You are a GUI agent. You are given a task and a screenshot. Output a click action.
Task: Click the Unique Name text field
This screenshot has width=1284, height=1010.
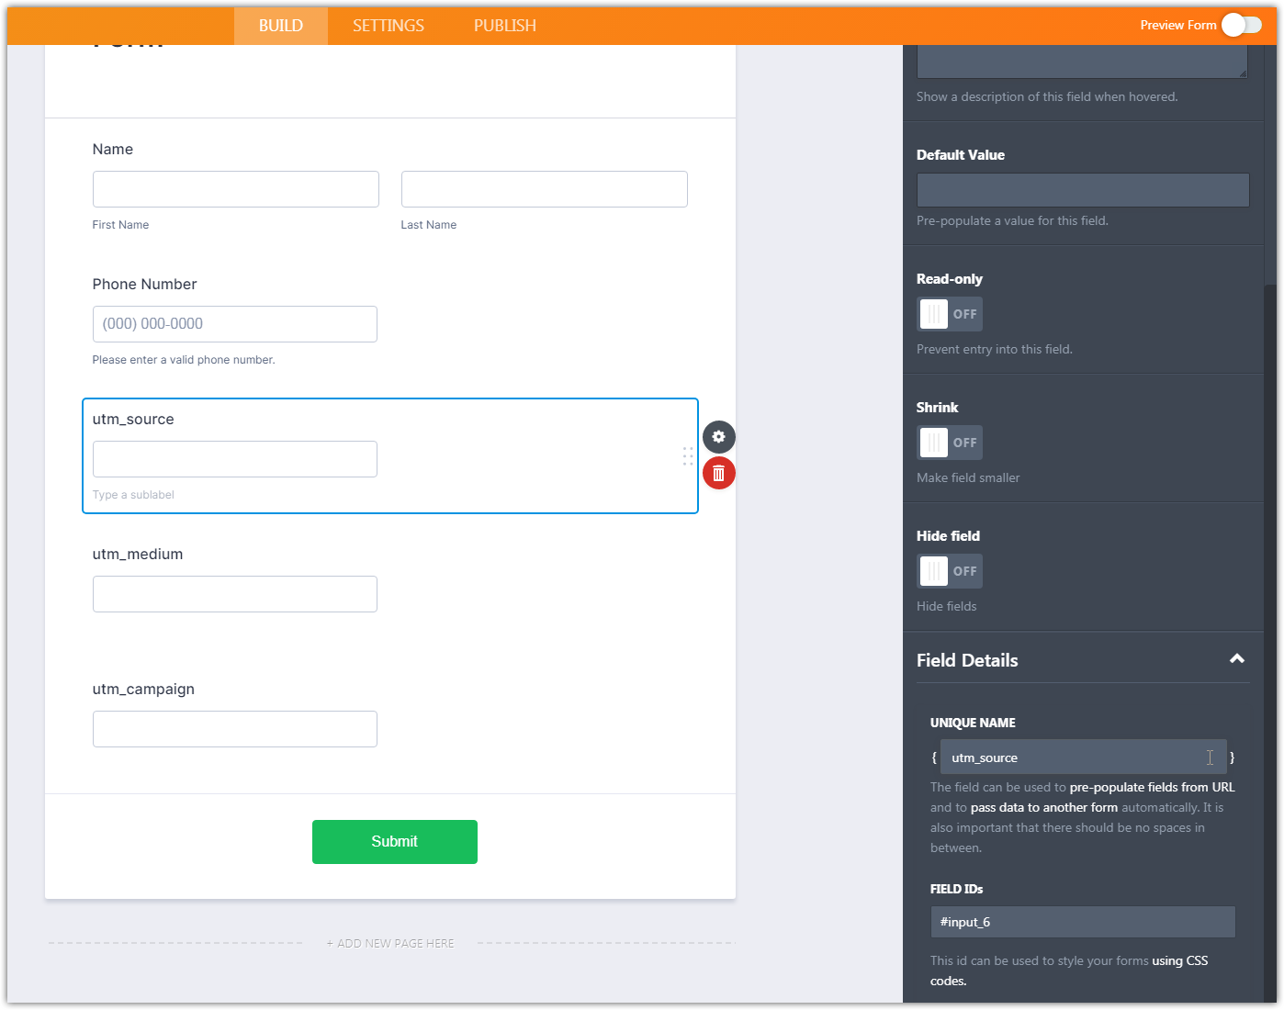(1075, 757)
